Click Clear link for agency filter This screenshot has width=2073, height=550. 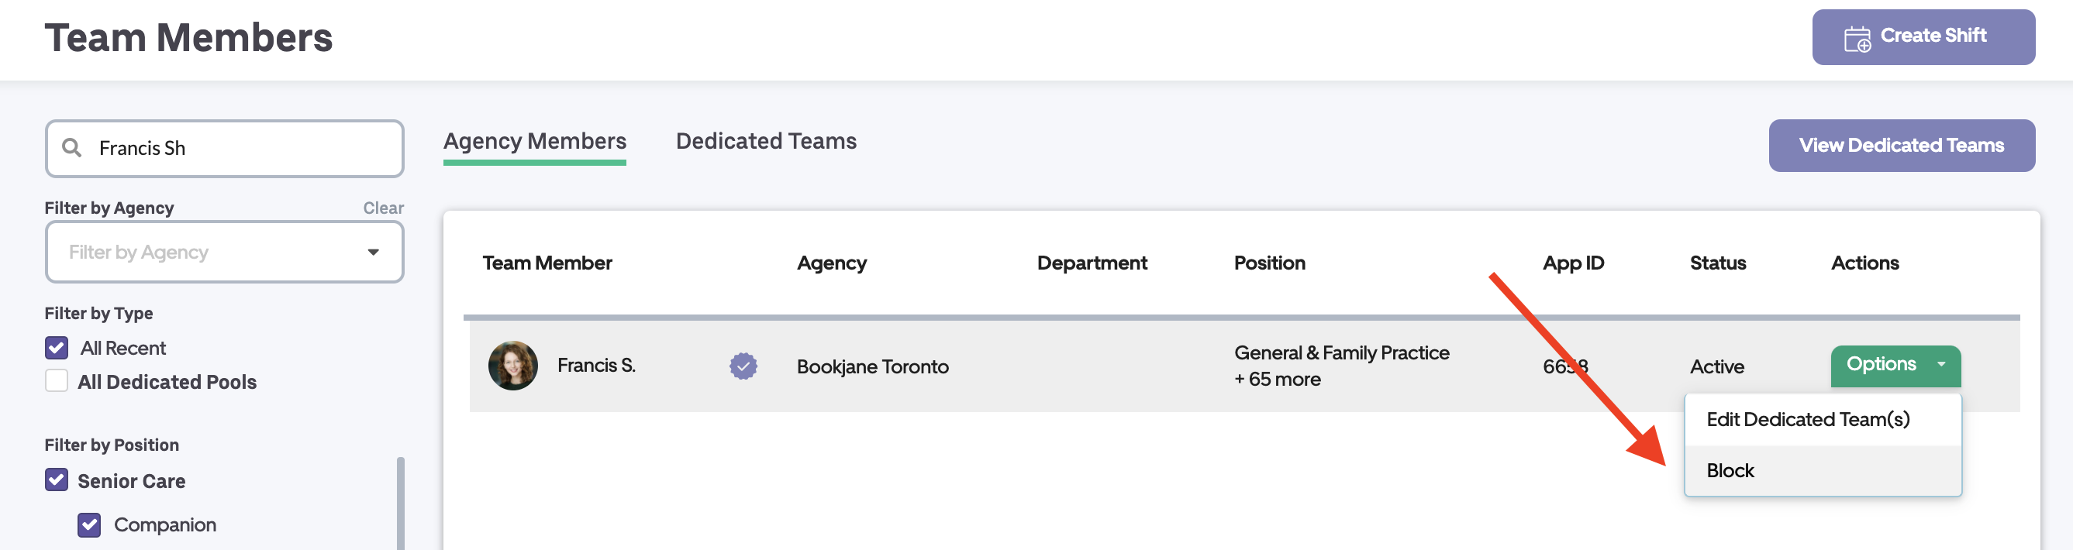(383, 208)
